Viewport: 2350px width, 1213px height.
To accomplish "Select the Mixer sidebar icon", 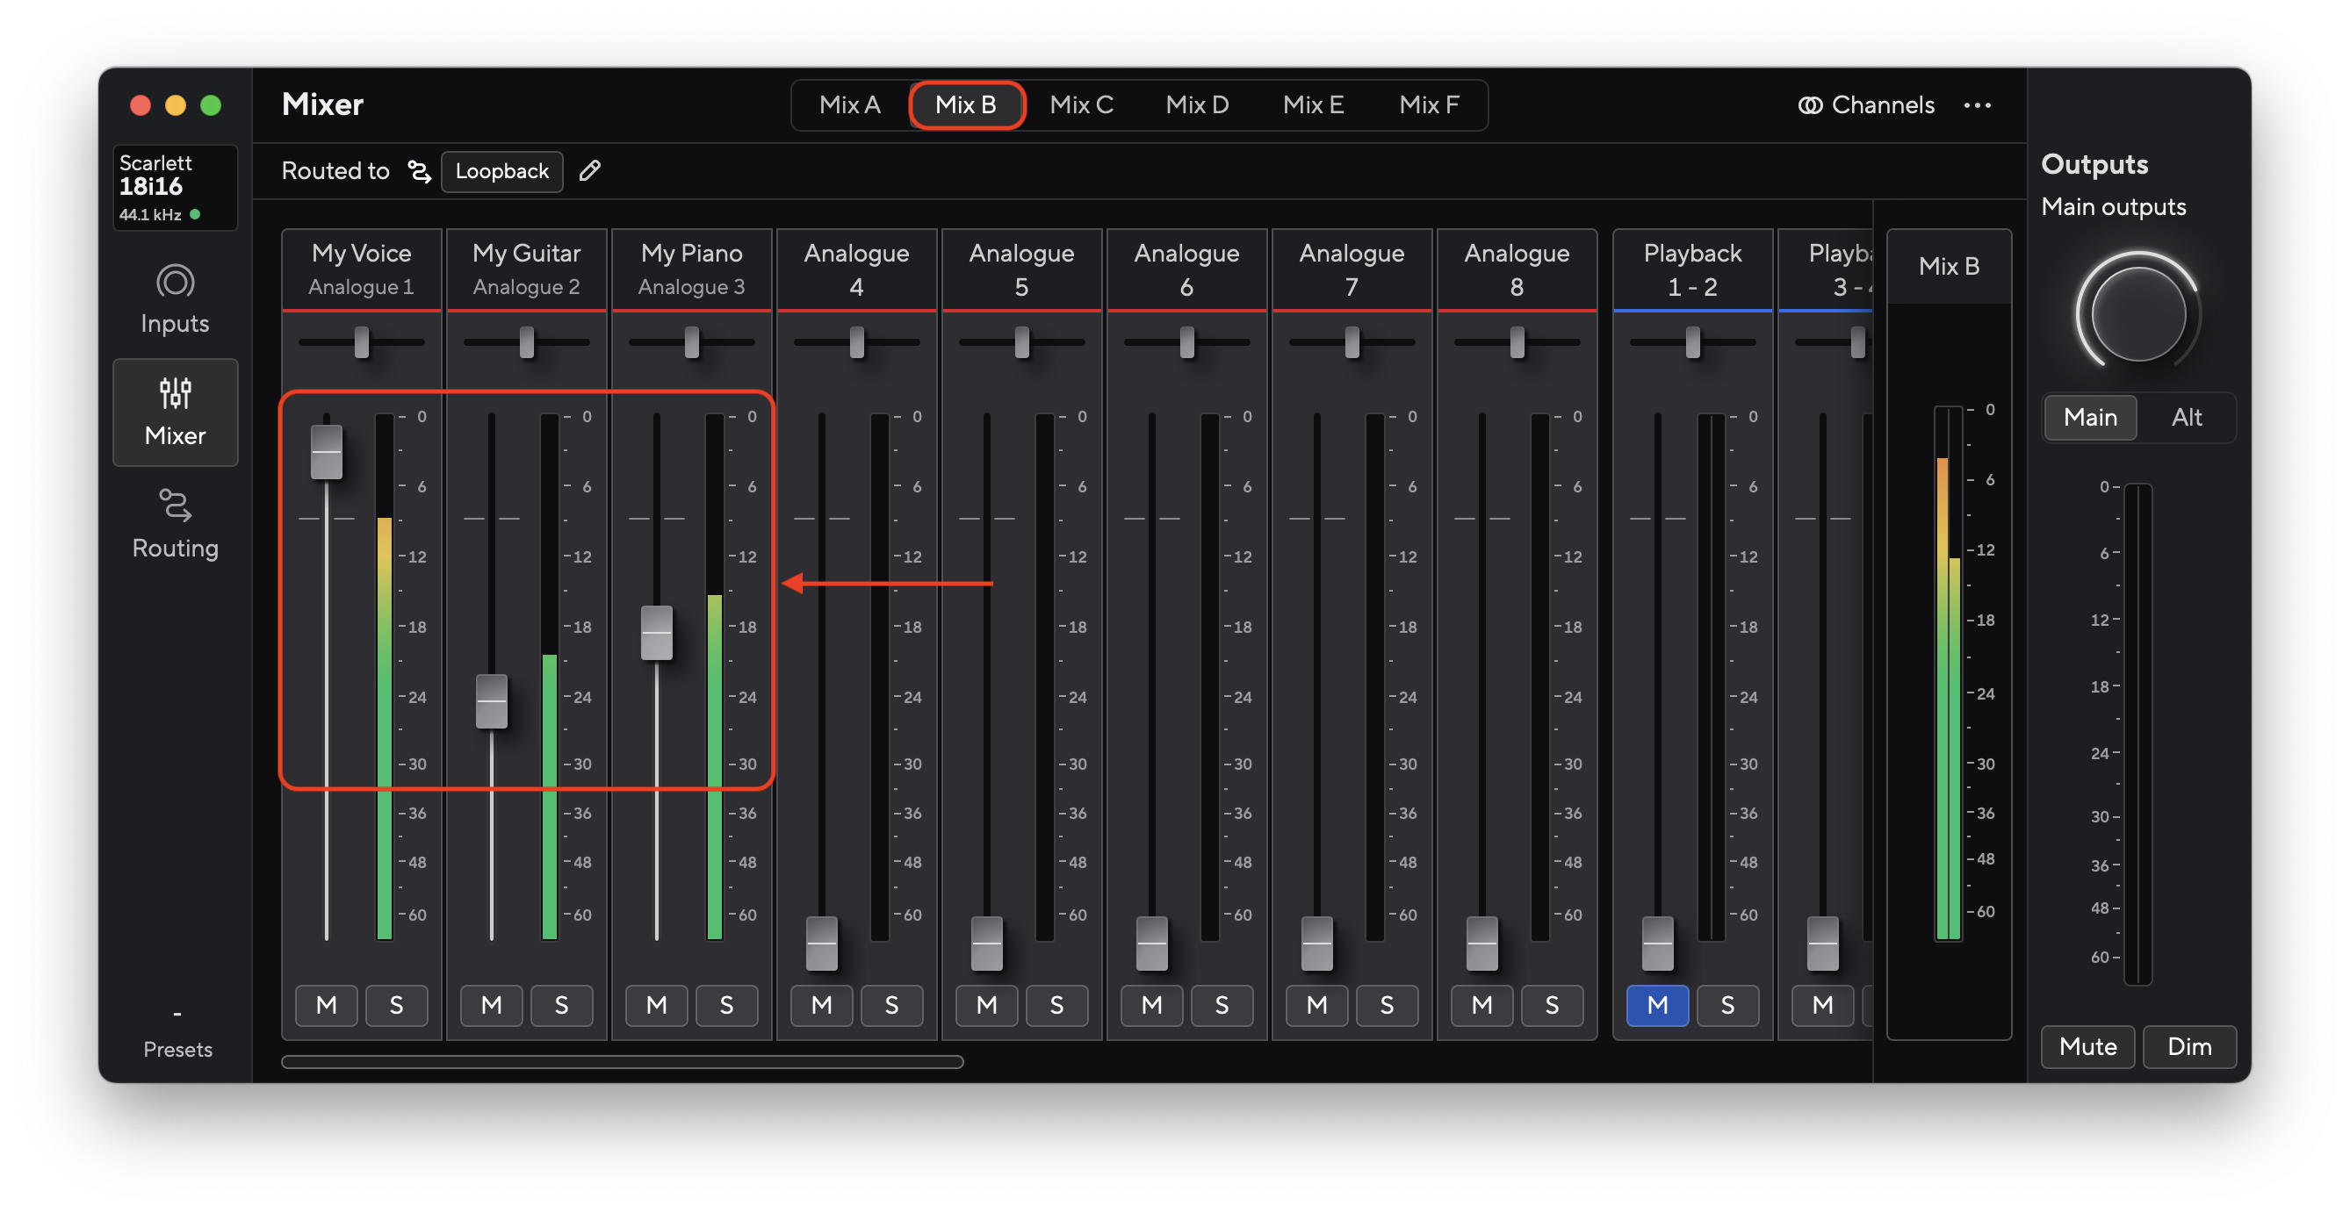I will point(174,413).
